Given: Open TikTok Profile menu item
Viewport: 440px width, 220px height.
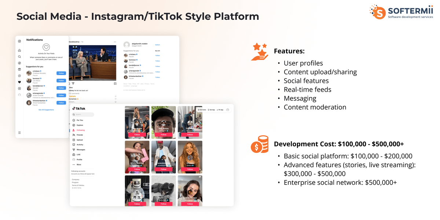Looking at the screenshot, I should (x=77, y=159).
